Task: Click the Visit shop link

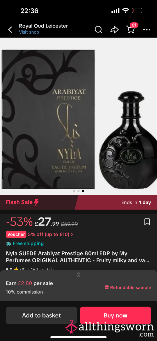Action: tap(29, 32)
